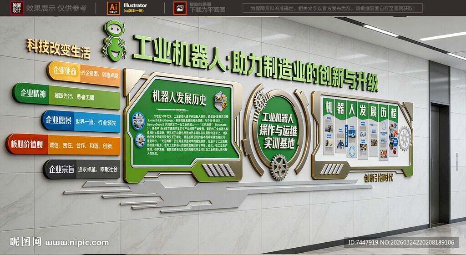Click the golden 创新引领时代 lettering

point(378,178)
